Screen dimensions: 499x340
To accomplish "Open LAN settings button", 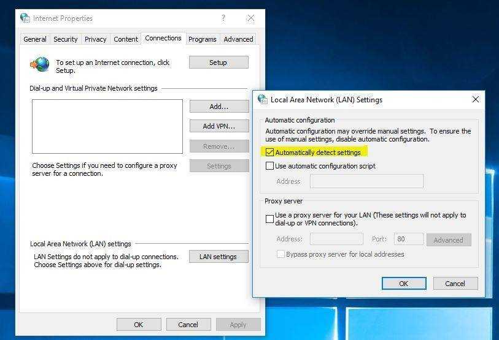I will (218, 257).
